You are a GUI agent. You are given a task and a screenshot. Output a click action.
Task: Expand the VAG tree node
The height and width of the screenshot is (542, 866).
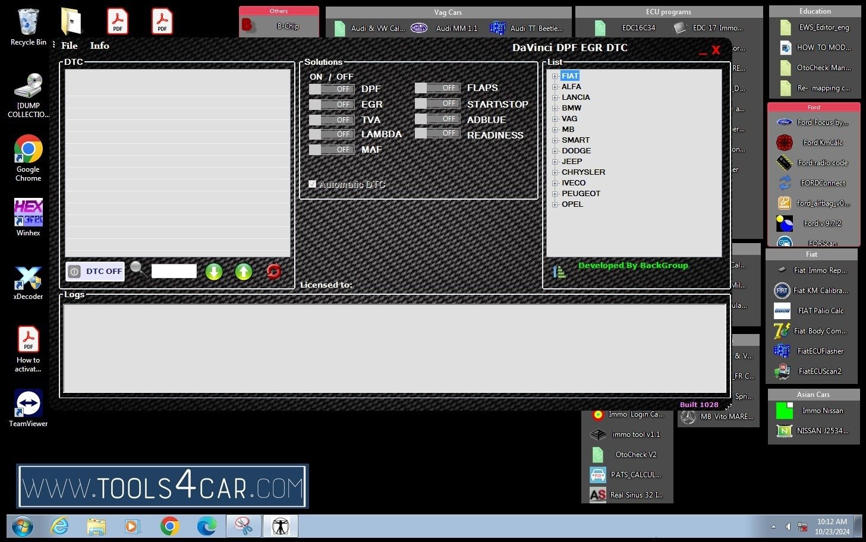tap(555, 119)
